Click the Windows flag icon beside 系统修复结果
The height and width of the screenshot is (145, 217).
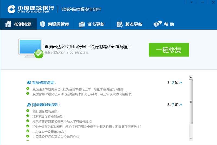(x=29, y=82)
